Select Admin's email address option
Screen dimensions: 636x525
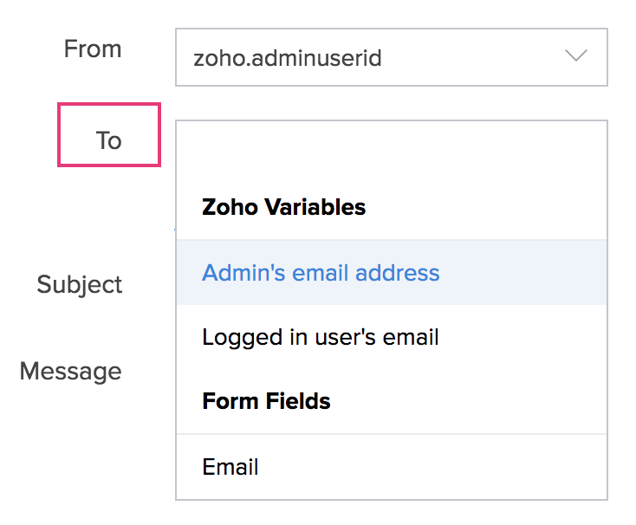click(x=321, y=273)
